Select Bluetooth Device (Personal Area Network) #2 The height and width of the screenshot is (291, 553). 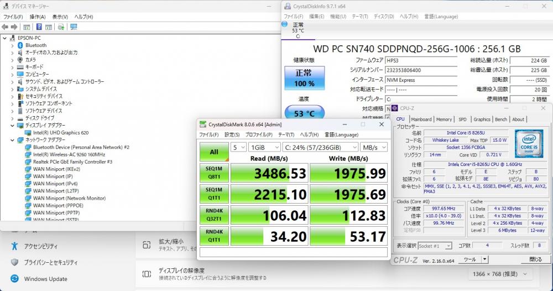click(x=81, y=147)
